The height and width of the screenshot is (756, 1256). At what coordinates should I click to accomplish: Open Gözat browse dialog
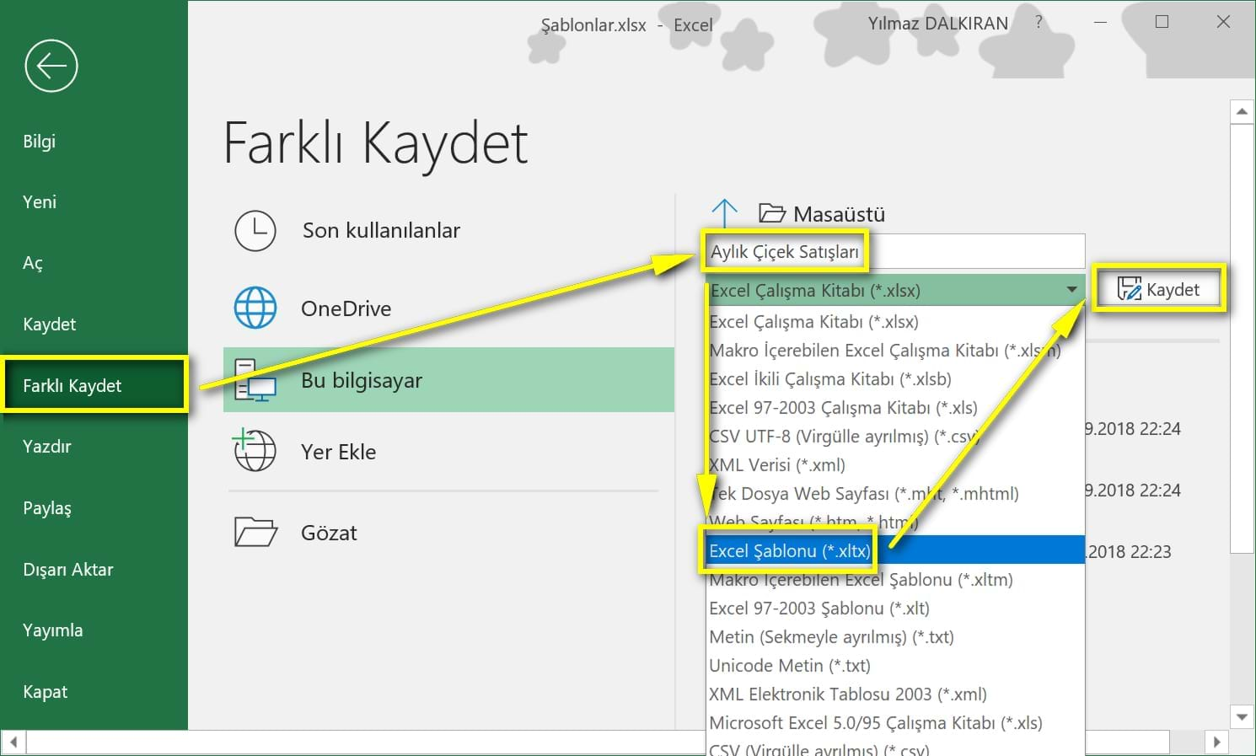point(448,533)
